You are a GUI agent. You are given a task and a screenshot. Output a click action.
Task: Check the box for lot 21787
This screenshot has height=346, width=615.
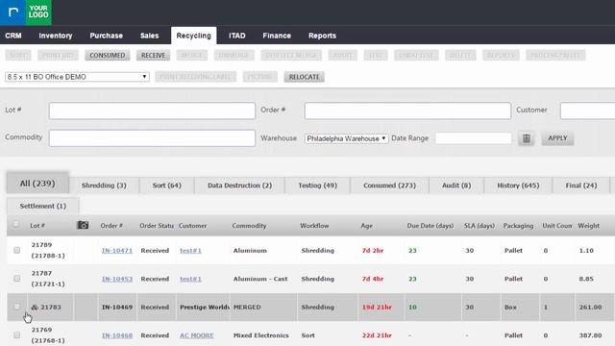pos(17,278)
